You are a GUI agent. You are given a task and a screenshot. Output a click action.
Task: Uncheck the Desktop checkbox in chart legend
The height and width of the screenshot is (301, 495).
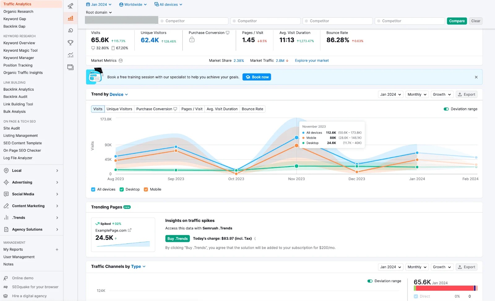coord(122,189)
